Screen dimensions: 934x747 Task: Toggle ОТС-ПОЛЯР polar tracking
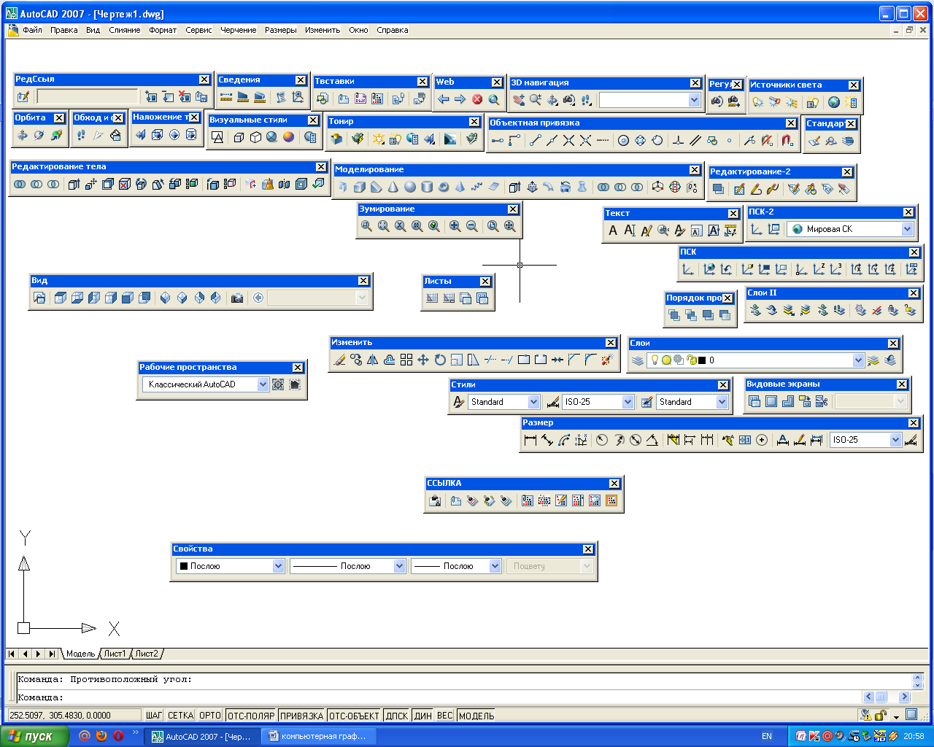[250, 716]
